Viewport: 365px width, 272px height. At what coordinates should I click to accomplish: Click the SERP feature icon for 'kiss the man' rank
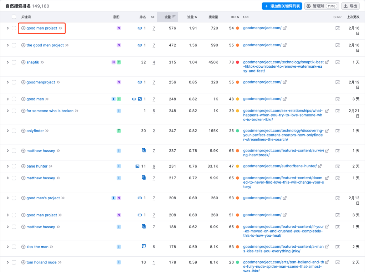(144, 246)
